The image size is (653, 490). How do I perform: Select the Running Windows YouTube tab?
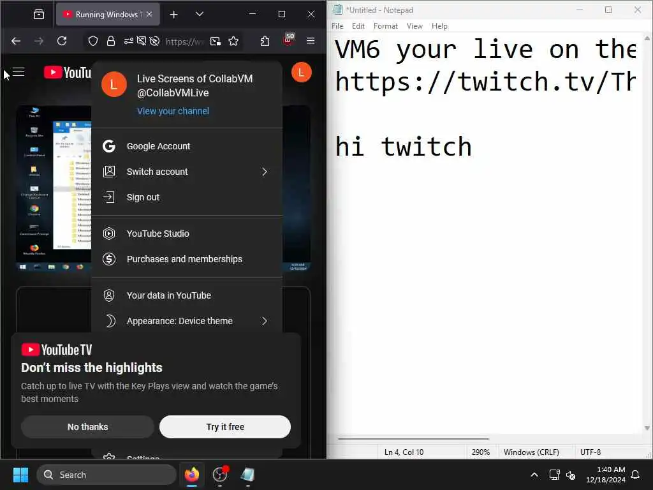pos(107,14)
